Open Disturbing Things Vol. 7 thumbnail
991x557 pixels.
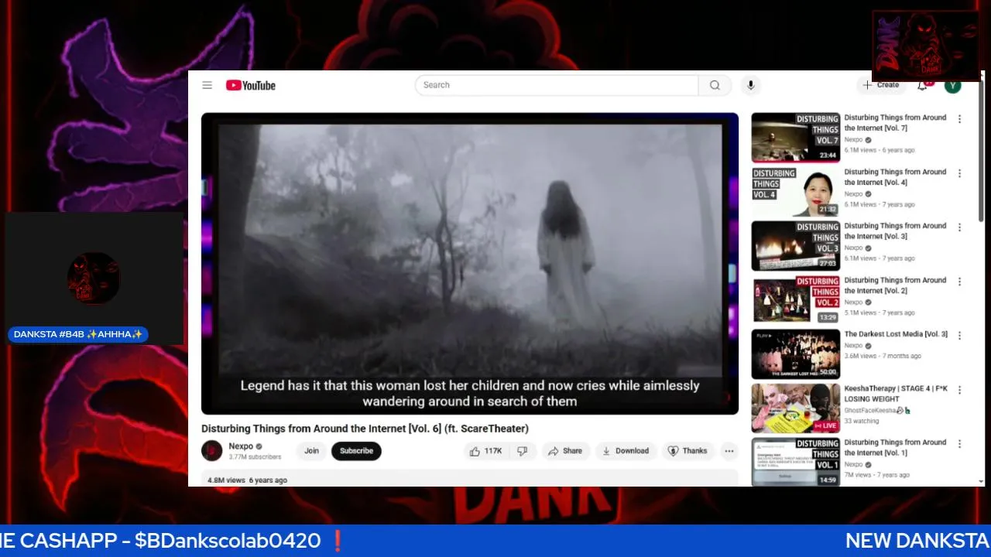(x=796, y=138)
